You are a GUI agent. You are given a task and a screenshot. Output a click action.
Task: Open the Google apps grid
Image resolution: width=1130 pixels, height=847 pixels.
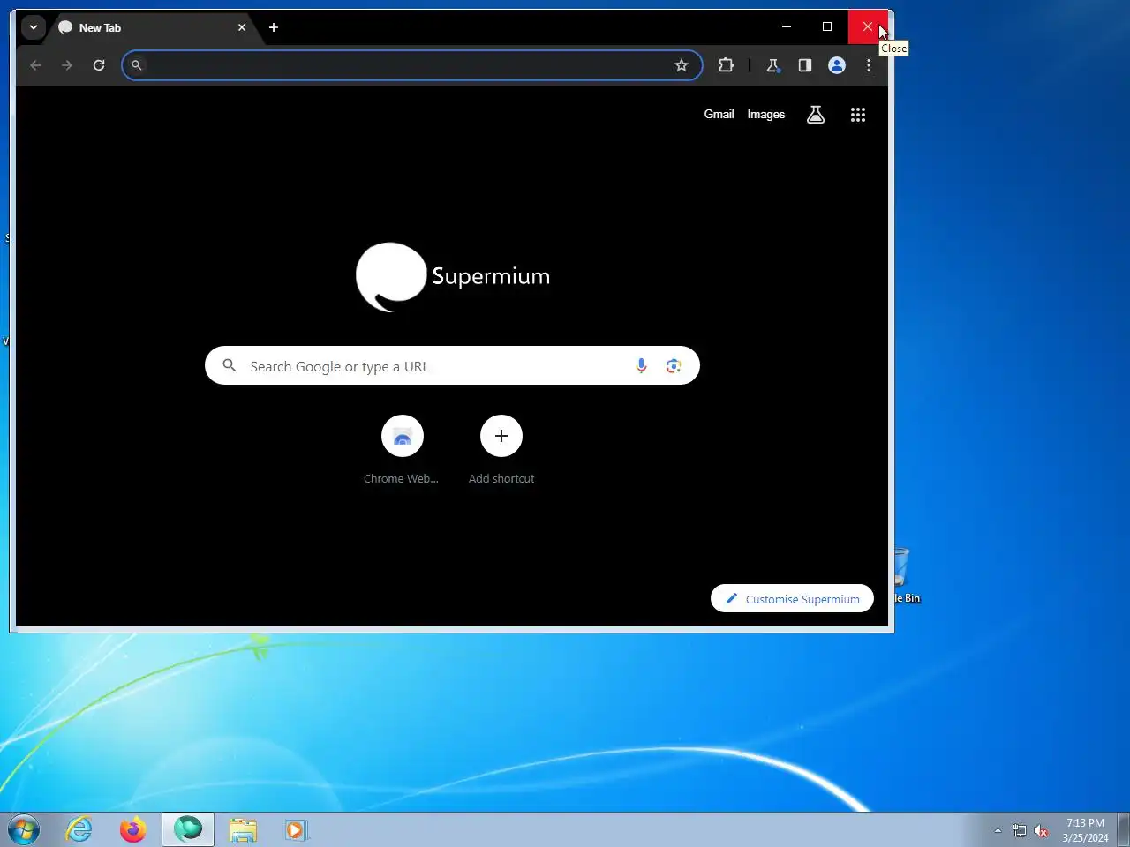coord(858,115)
